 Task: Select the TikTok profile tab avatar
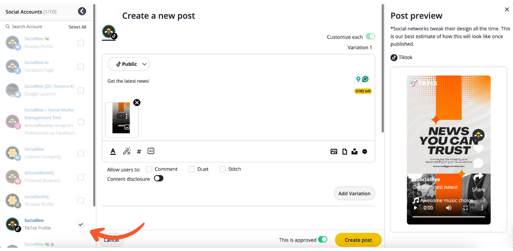pyautogui.click(x=109, y=32)
